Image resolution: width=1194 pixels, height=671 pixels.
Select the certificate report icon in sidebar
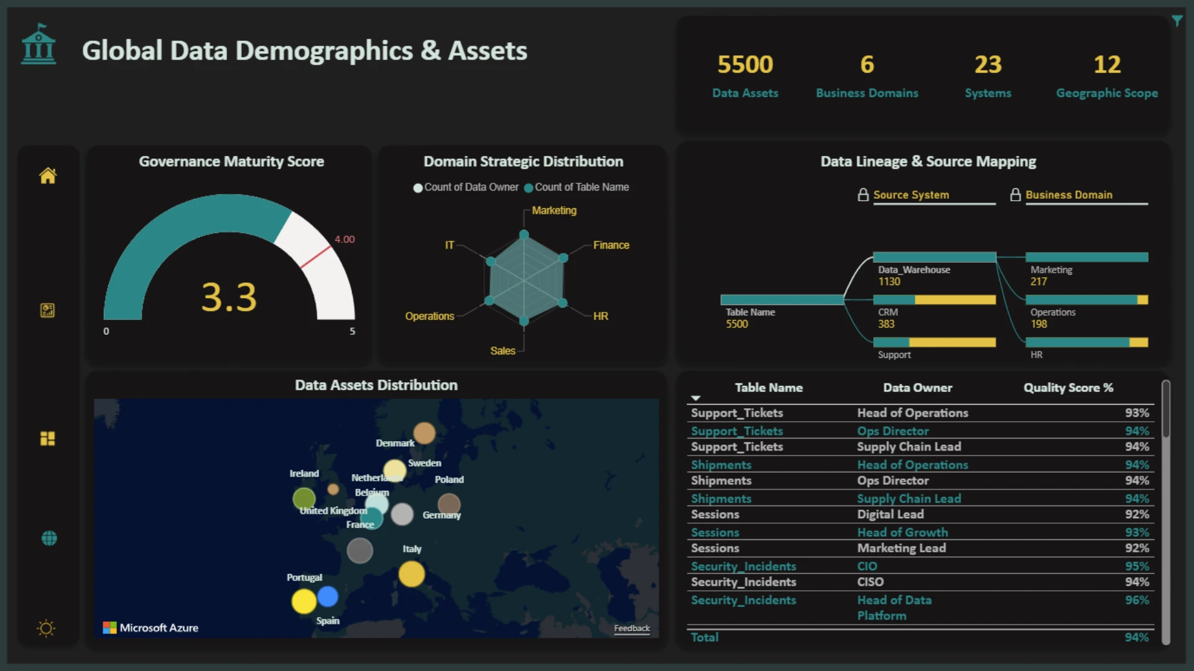pos(47,310)
